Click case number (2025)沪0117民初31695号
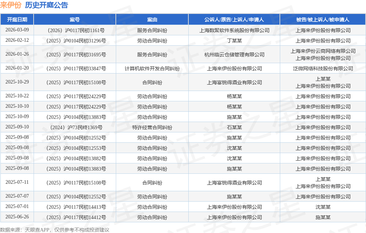 click(x=75, y=55)
